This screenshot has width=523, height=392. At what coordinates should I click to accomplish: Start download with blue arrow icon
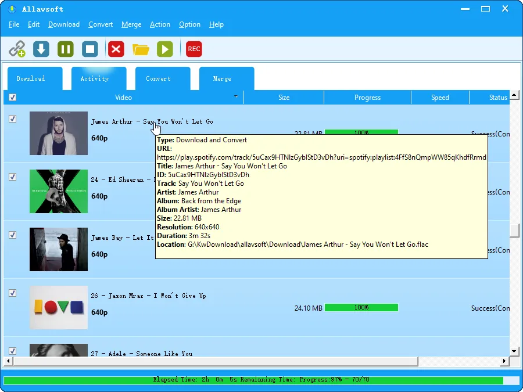[x=41, y=49]
